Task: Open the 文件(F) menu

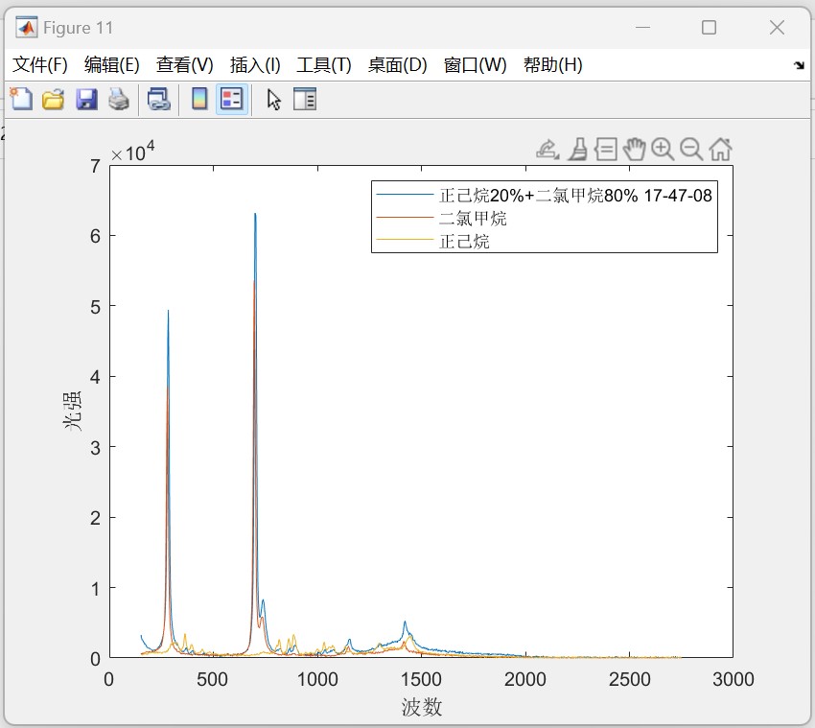Action: (x=40, y=65)
